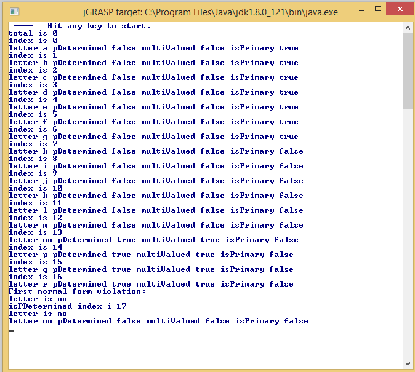The width and height of the screenshot is (415, 372).
Task: Click the 'letter h' line with isPrimary false
Action: pyautogui.click(x=155, y=151)
